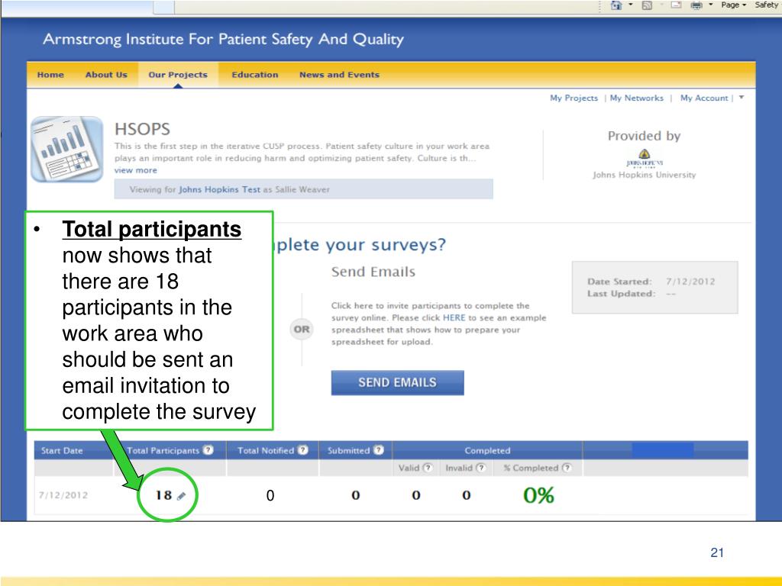Click the view more link
The height and width of the screenshot is (586, 782).
point(136,170)
